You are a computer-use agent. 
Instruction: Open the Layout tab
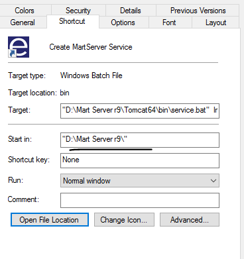[x=216, y=23]
